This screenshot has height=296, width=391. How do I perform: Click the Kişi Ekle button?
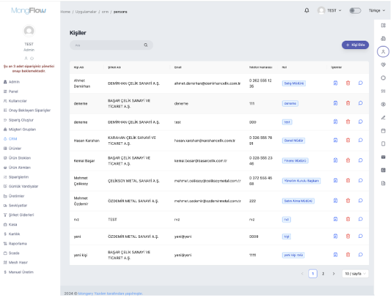pos(355,45)
